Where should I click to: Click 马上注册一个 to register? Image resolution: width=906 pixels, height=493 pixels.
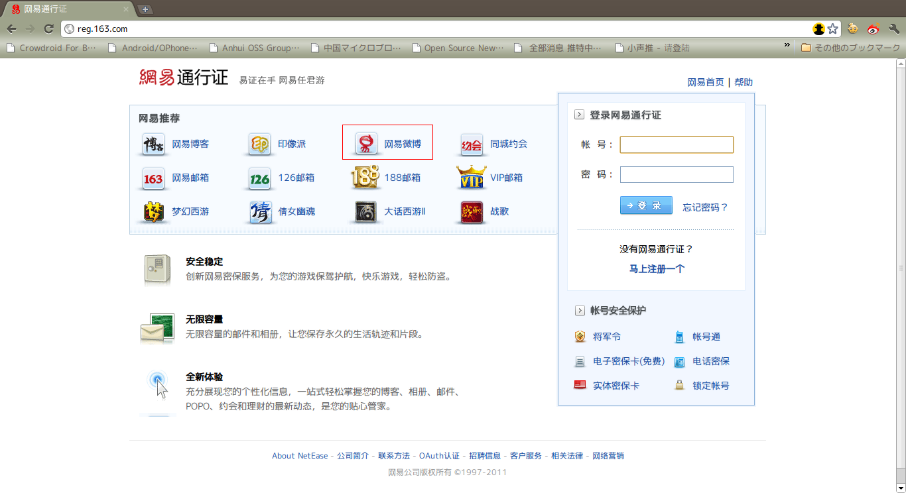coord(657,269)
